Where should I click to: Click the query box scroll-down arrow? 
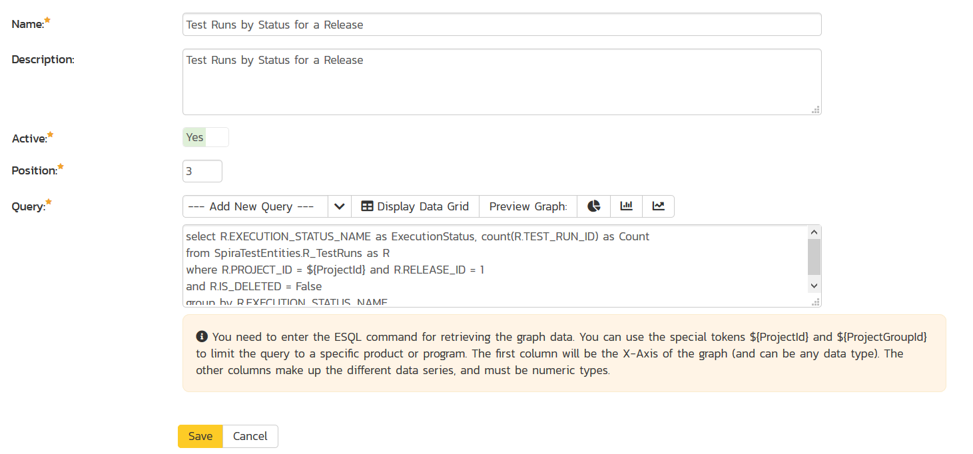tap(814, 285)
